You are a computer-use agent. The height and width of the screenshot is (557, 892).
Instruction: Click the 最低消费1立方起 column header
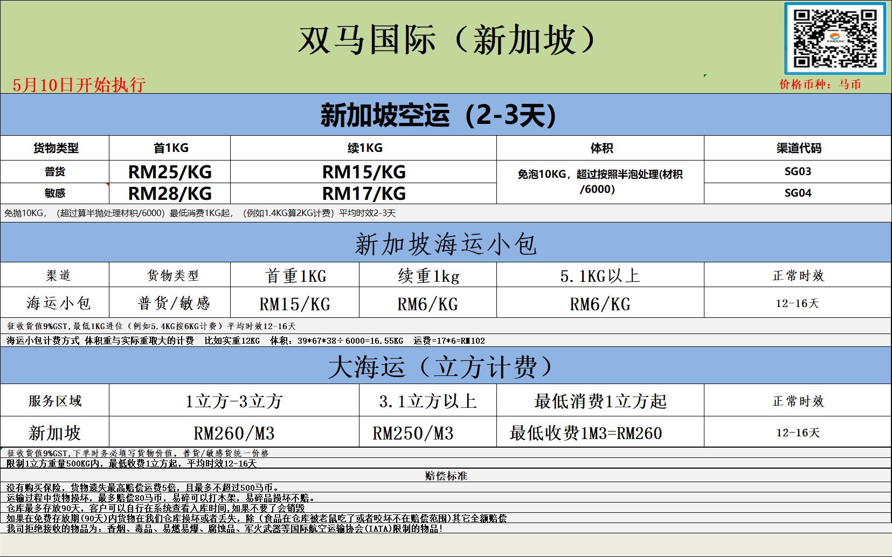tap(600, 400)
